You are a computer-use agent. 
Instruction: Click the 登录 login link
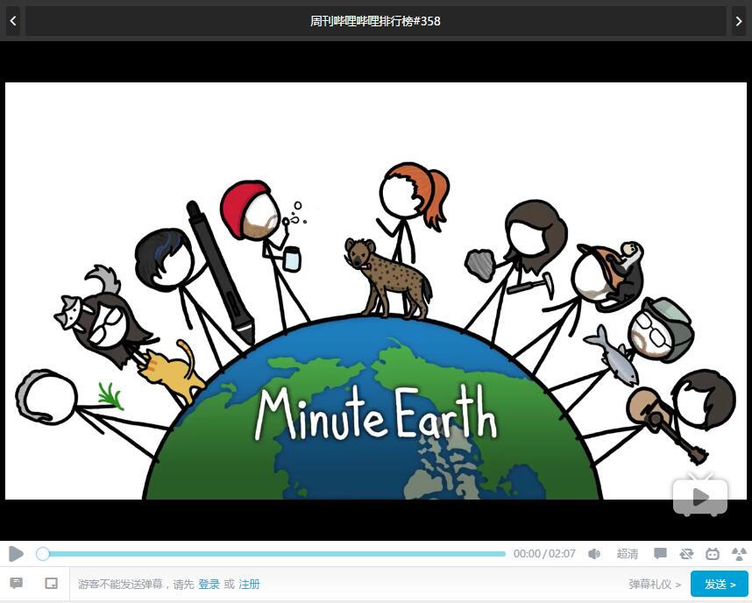tap(209, 584)
